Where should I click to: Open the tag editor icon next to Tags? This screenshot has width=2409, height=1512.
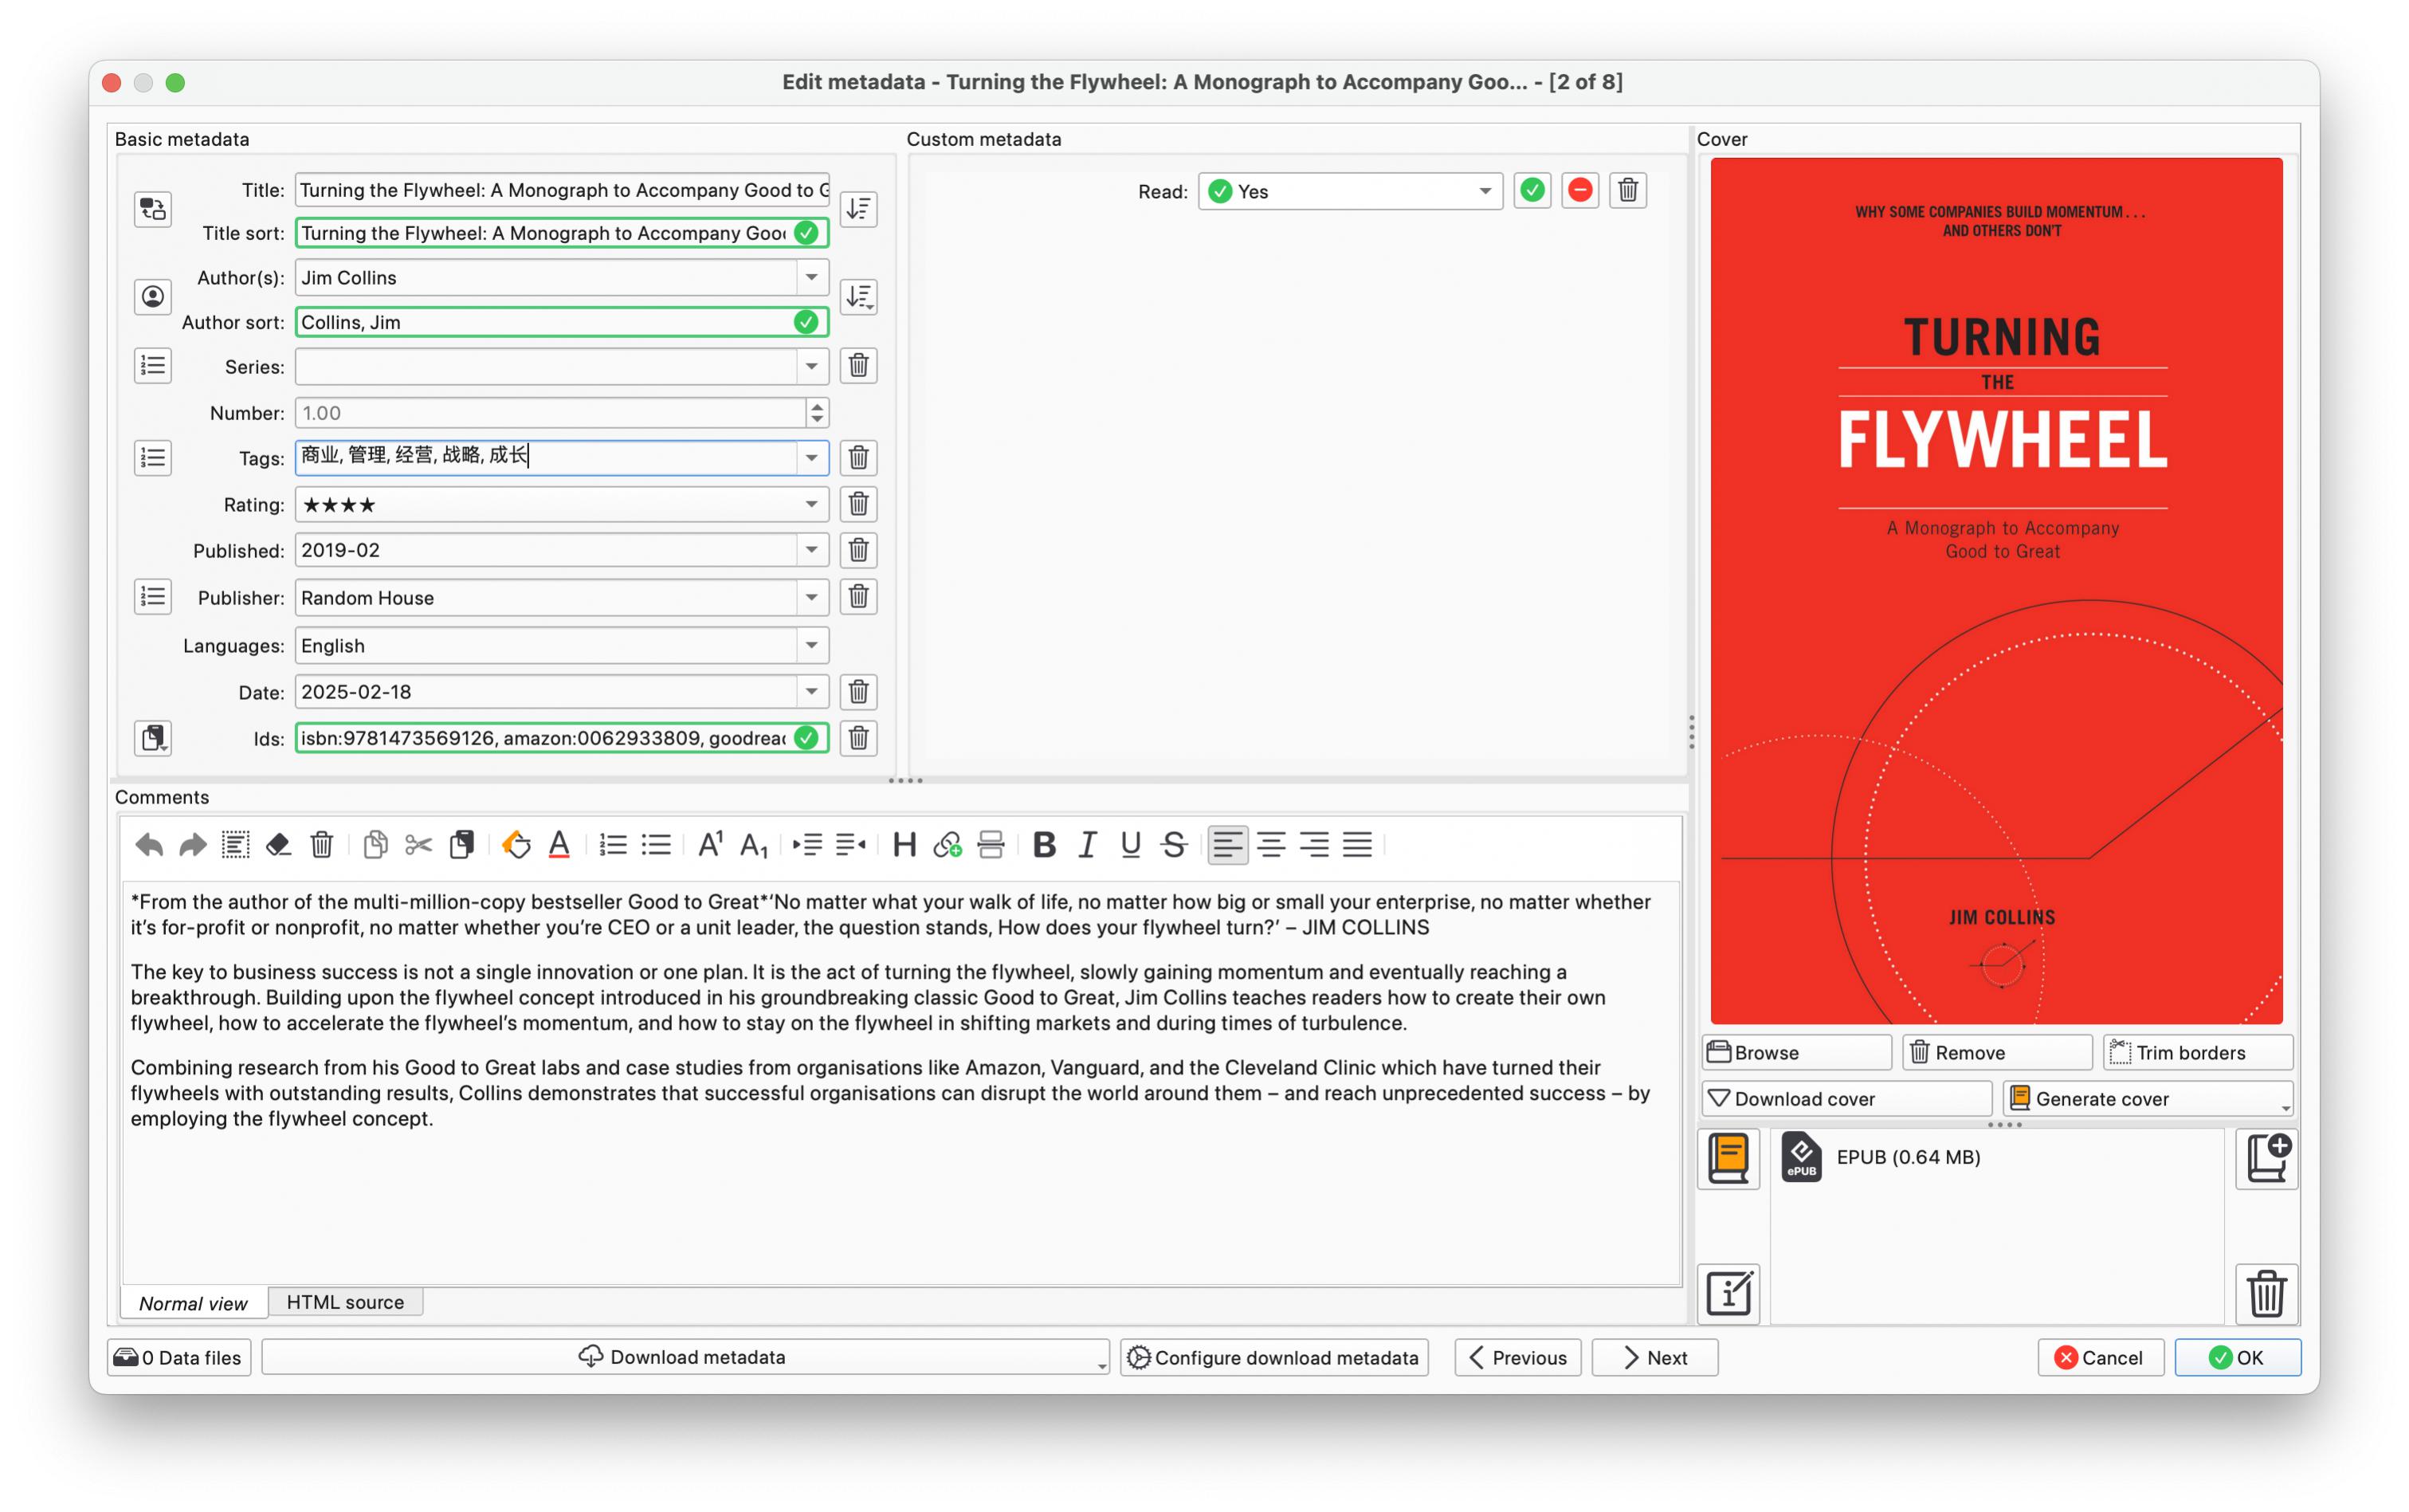click(x=152, y=458)
